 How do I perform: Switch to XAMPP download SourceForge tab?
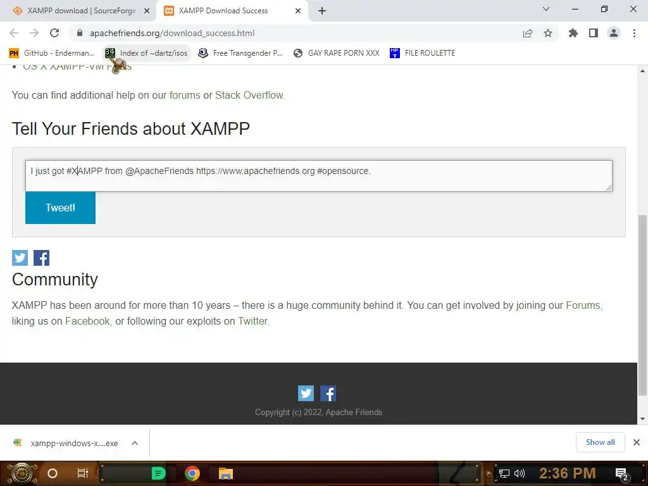click(x=82, y=11)
